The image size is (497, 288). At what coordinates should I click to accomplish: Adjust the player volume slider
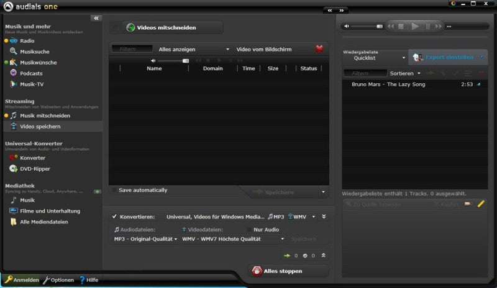point(367,26)
